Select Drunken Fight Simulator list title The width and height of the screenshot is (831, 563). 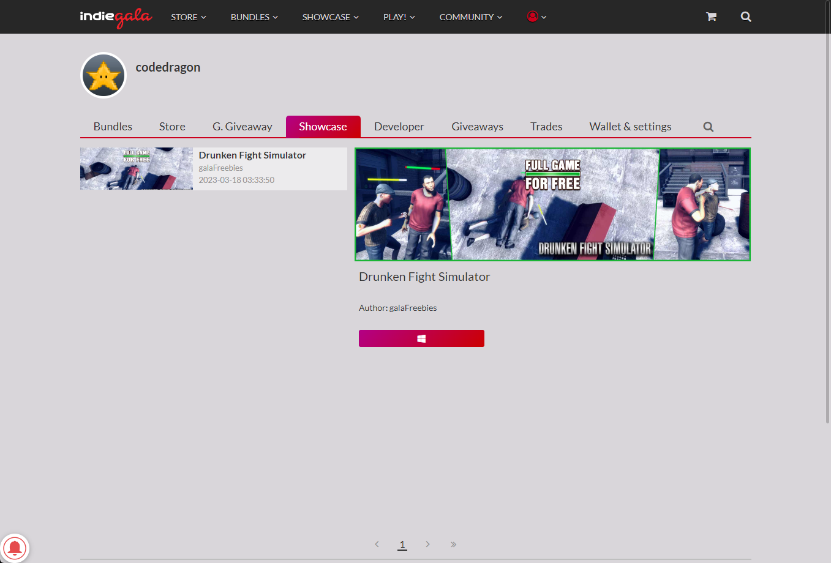click(x=252, y=155)
